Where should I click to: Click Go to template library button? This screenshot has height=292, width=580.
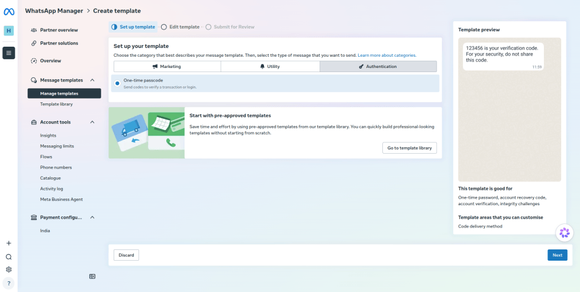coord(410,148)
